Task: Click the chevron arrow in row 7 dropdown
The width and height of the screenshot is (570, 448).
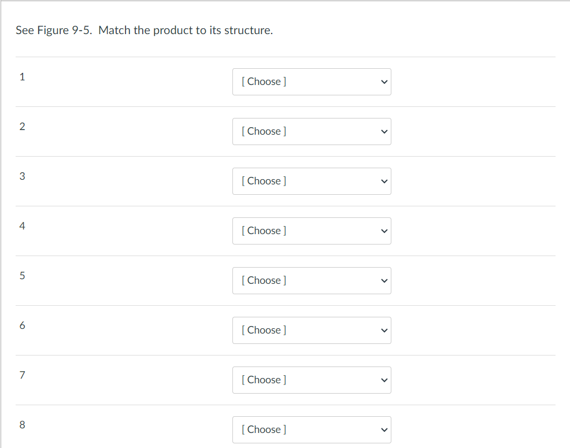Action: point(383,380)
